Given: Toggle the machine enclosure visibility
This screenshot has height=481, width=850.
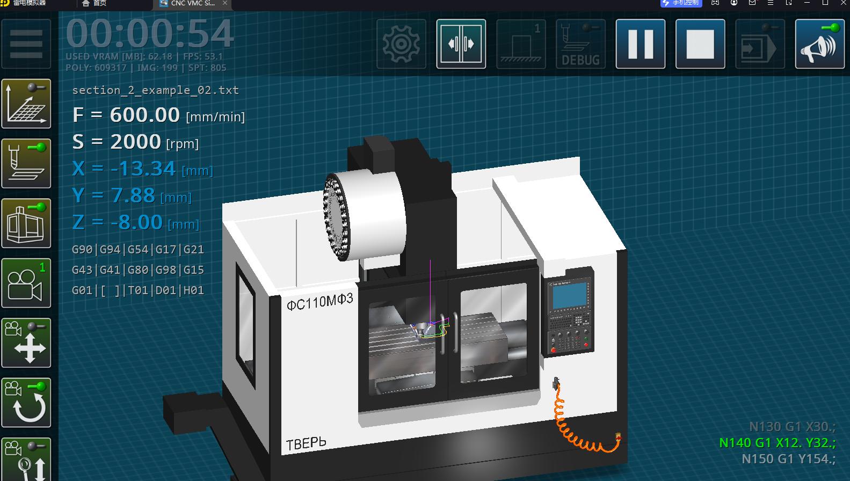Looking at the screenshot, I should tap(26, 223).
